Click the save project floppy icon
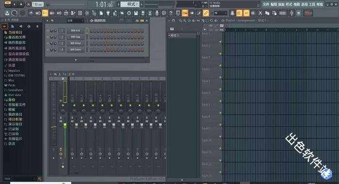 click(136, 13)
